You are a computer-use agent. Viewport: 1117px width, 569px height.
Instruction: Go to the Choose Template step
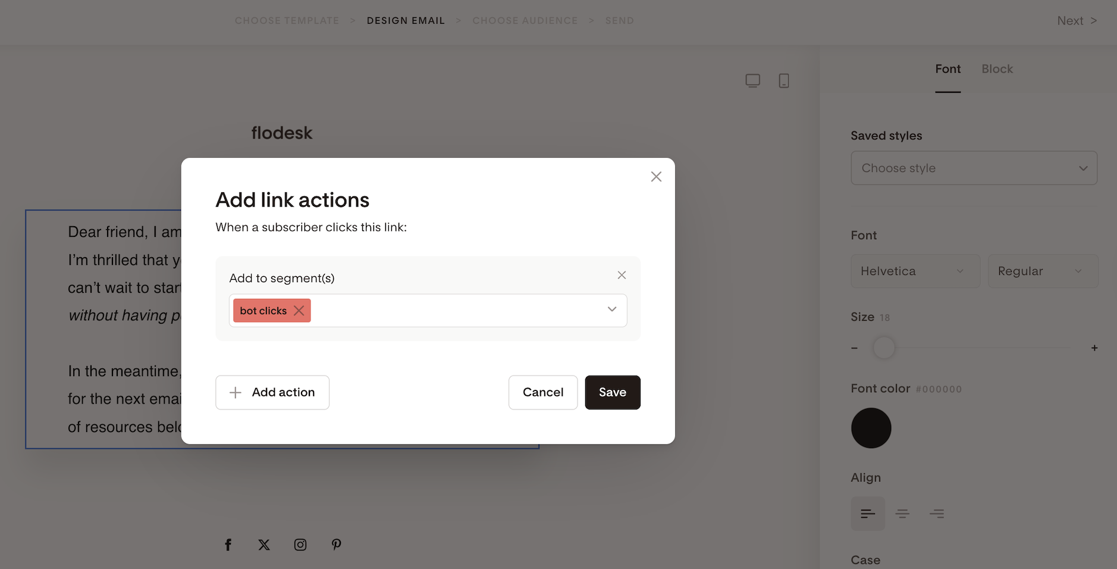tap(287, 21)
